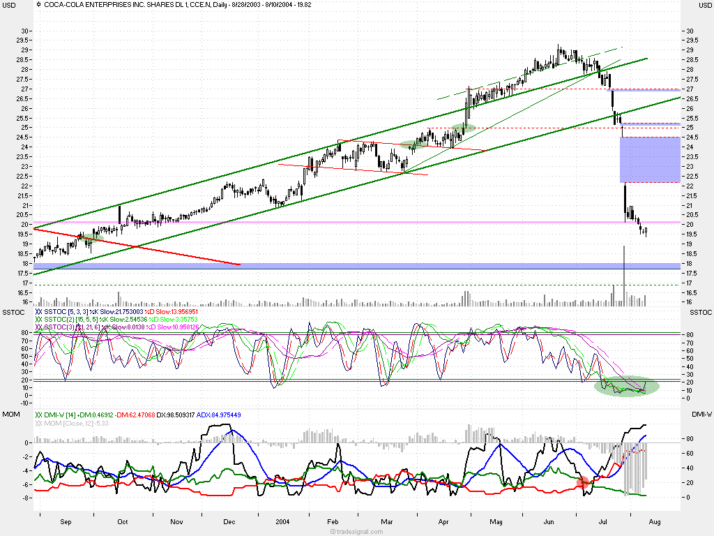Image resolution: width=714 pixels, height=536 pixels.
Task: Click the DMI-V panel label on right
Action: pos(701,415)
